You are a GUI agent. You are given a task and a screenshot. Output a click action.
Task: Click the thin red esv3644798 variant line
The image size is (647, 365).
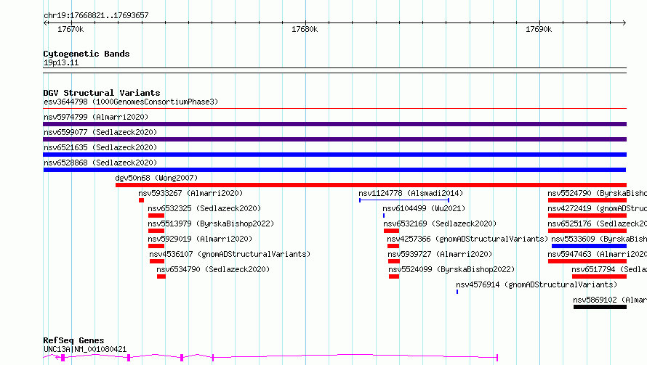[x=334, y=109]
